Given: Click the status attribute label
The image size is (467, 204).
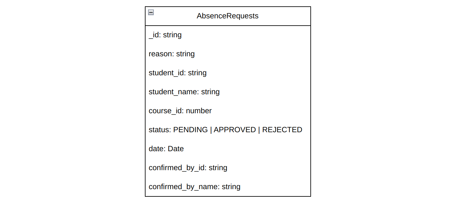Looking at the screenshot, I should [159, 130].
